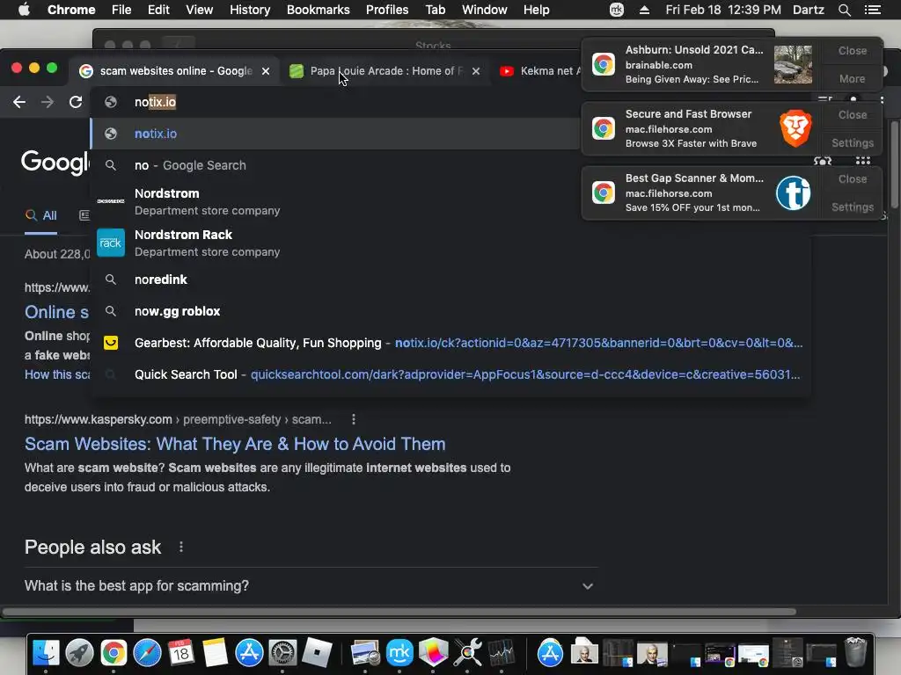901x675 pixels.
Task: Open the Chrome application menu
Action: 71,10
